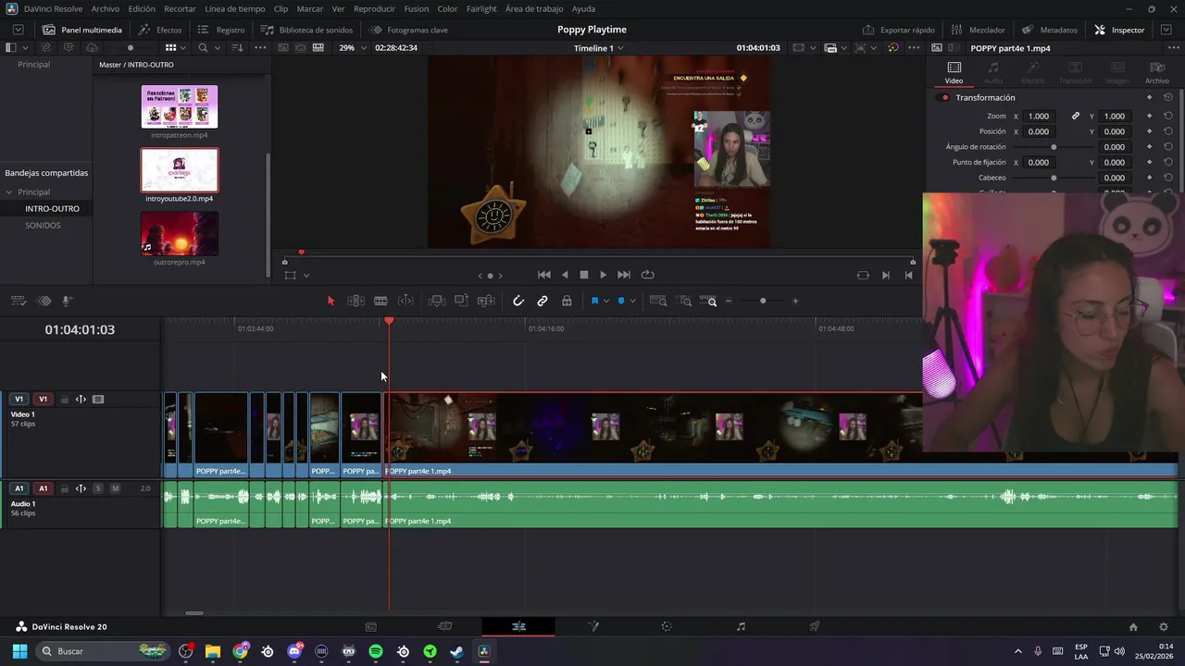Click the Insert clip edit icon

(437, 301)
